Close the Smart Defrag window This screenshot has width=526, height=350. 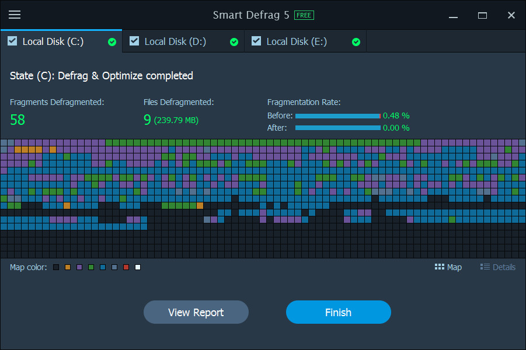click(x=511, y=15)
